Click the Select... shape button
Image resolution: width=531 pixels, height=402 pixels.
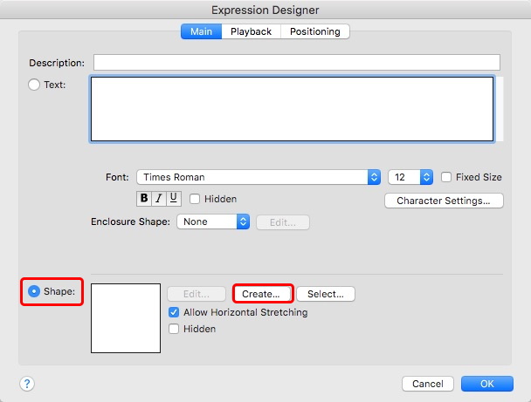coord(326,294)
